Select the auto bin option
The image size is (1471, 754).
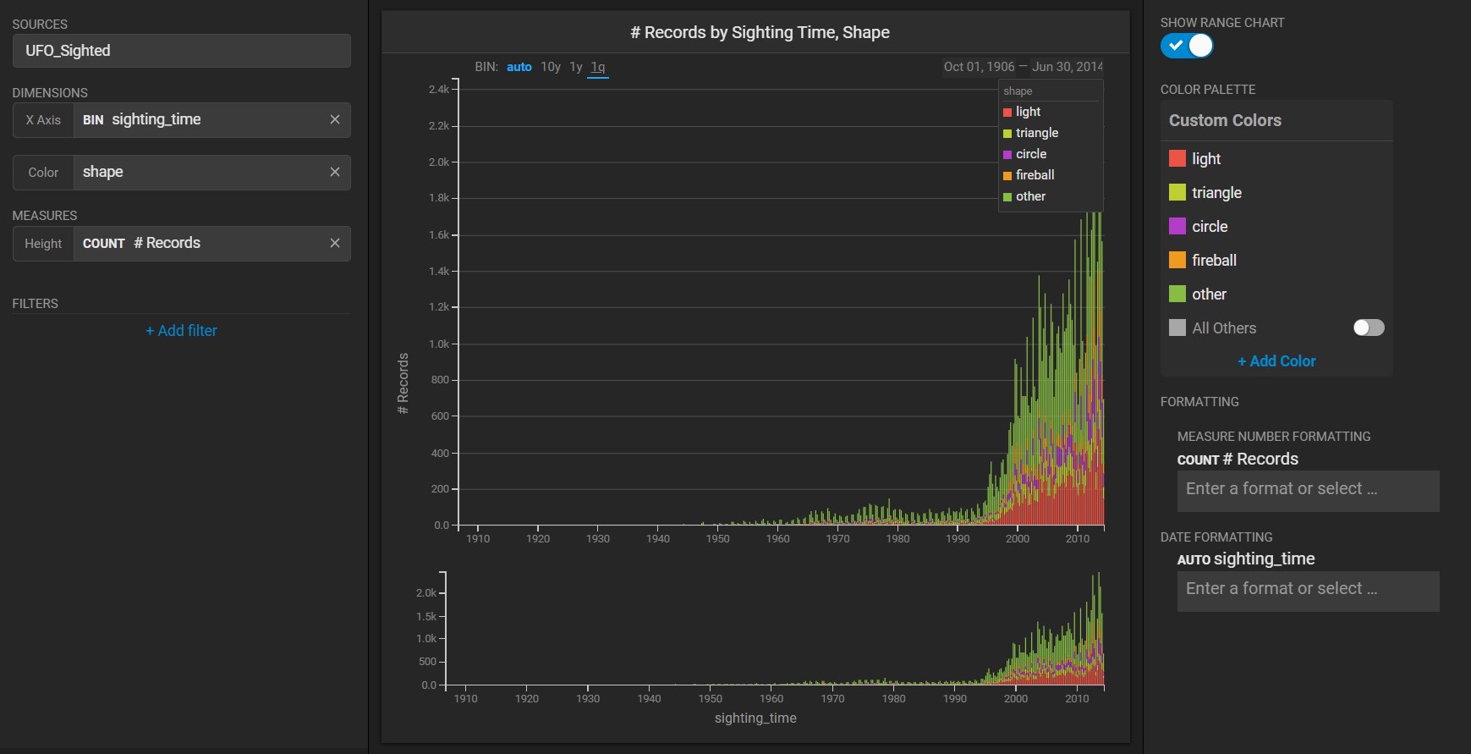[519, 67]
